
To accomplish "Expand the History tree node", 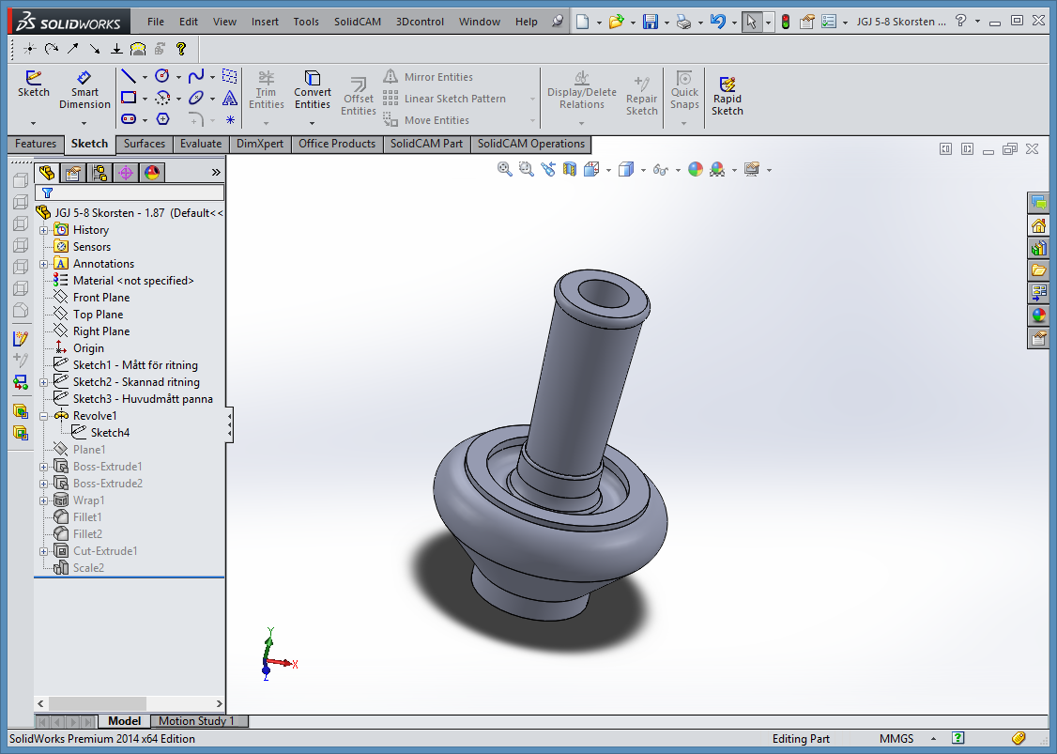I will 44,230.
